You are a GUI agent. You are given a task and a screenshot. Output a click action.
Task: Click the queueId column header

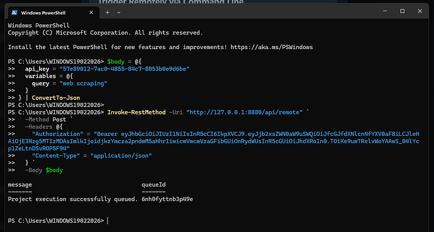pos(153,185)
